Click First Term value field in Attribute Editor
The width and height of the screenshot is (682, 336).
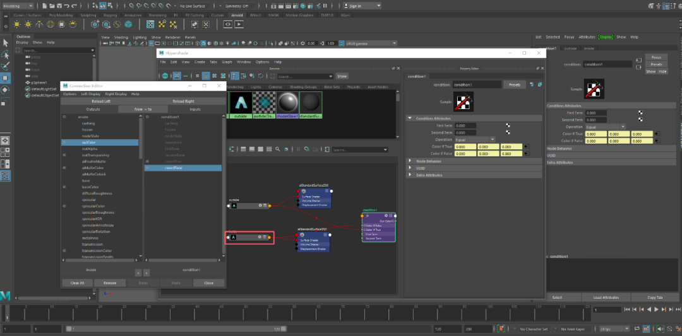click(x=596, y=113)
